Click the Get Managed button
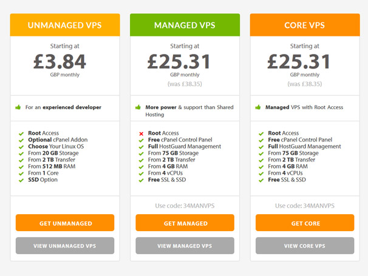The width and height of the screenshot is (368, 276). pos(185,223)
